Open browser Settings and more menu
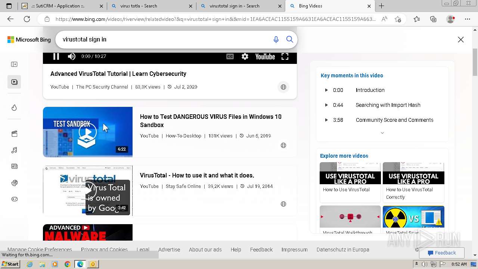478x269 pixels. coord(468,19)
